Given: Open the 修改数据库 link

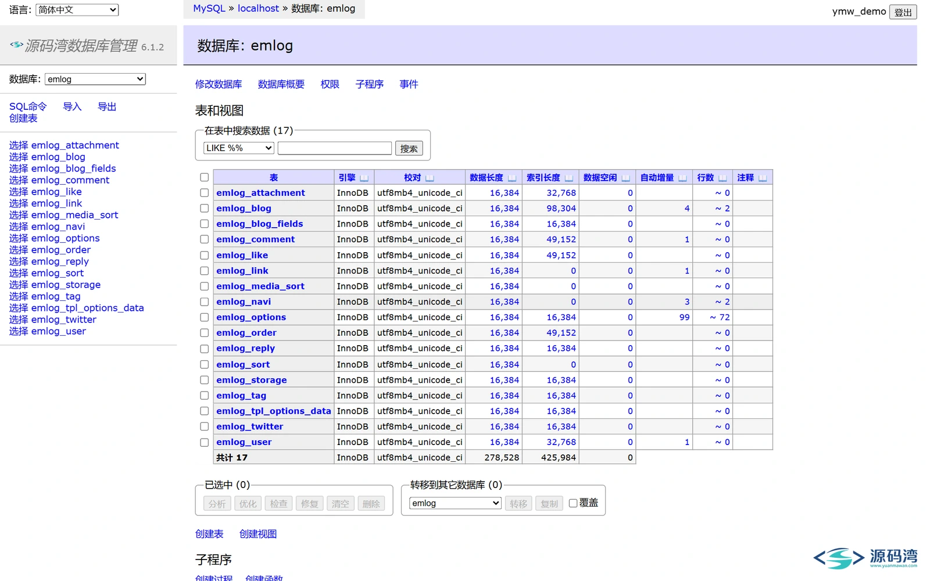Looking at the screenshot, I should (x=219, y=84).
